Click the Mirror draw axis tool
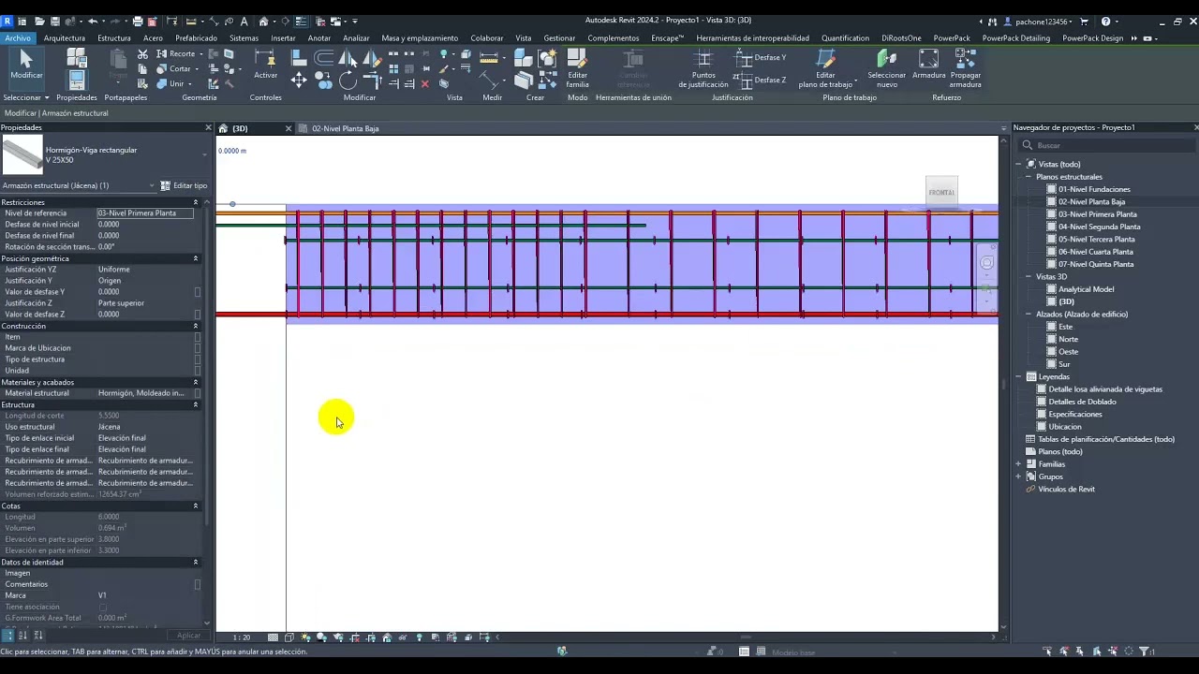This screenshot has width=1199, height=674. [x=372, y=59]
